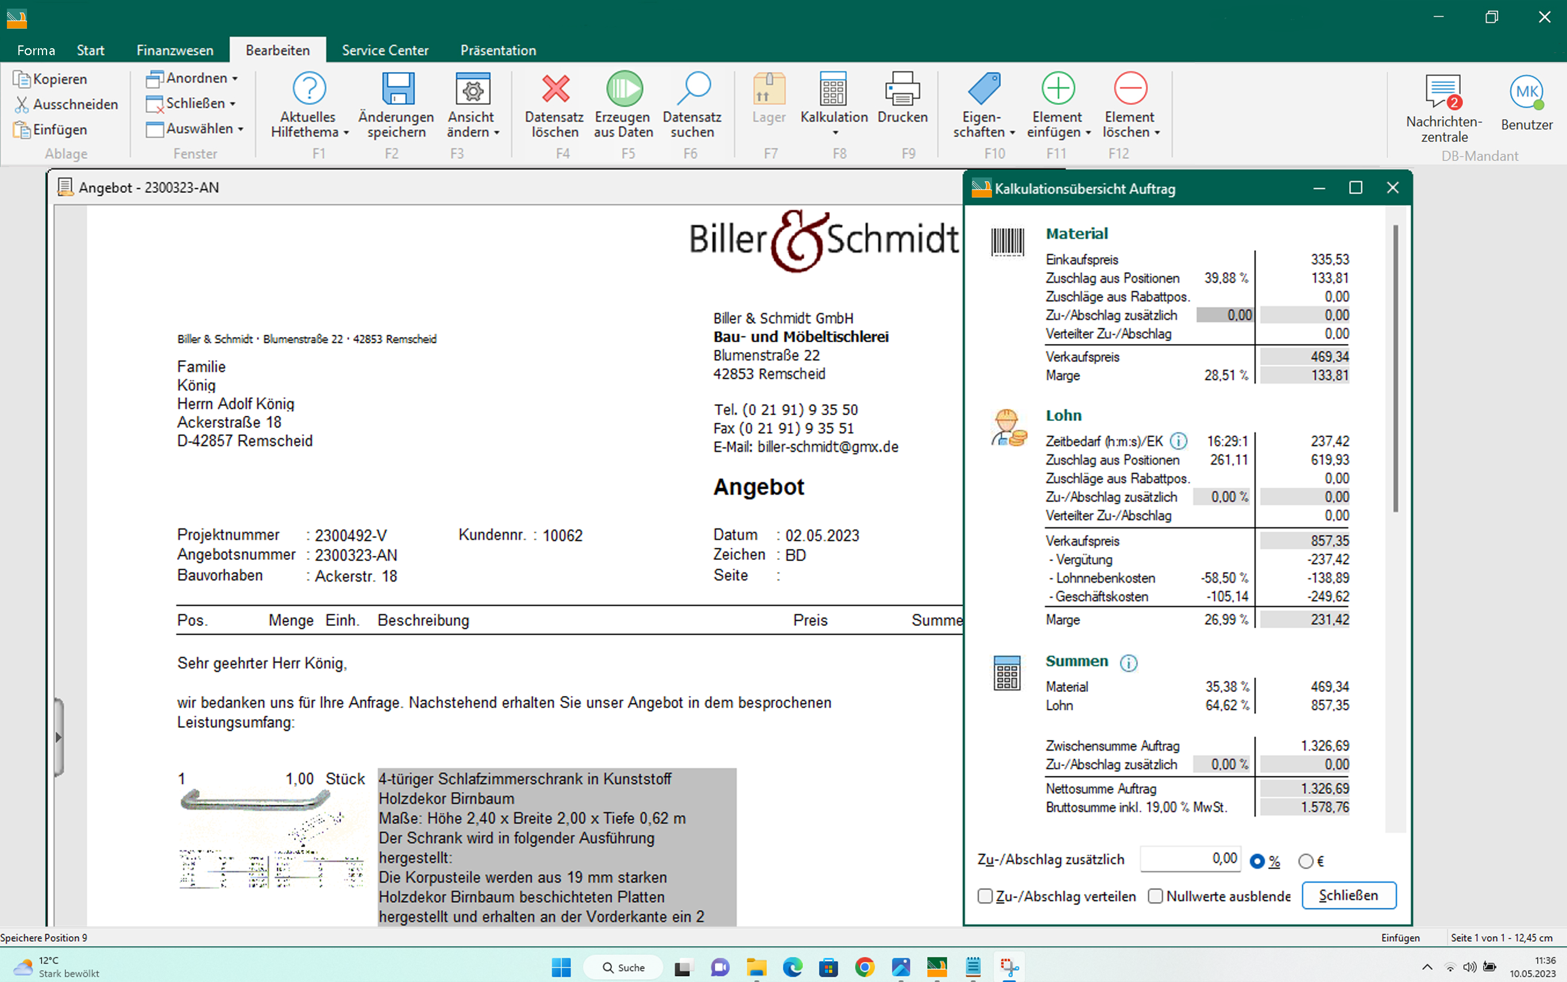Open Element löschen dropdown arrow

pyautogui.click(x=1157, y=133)
